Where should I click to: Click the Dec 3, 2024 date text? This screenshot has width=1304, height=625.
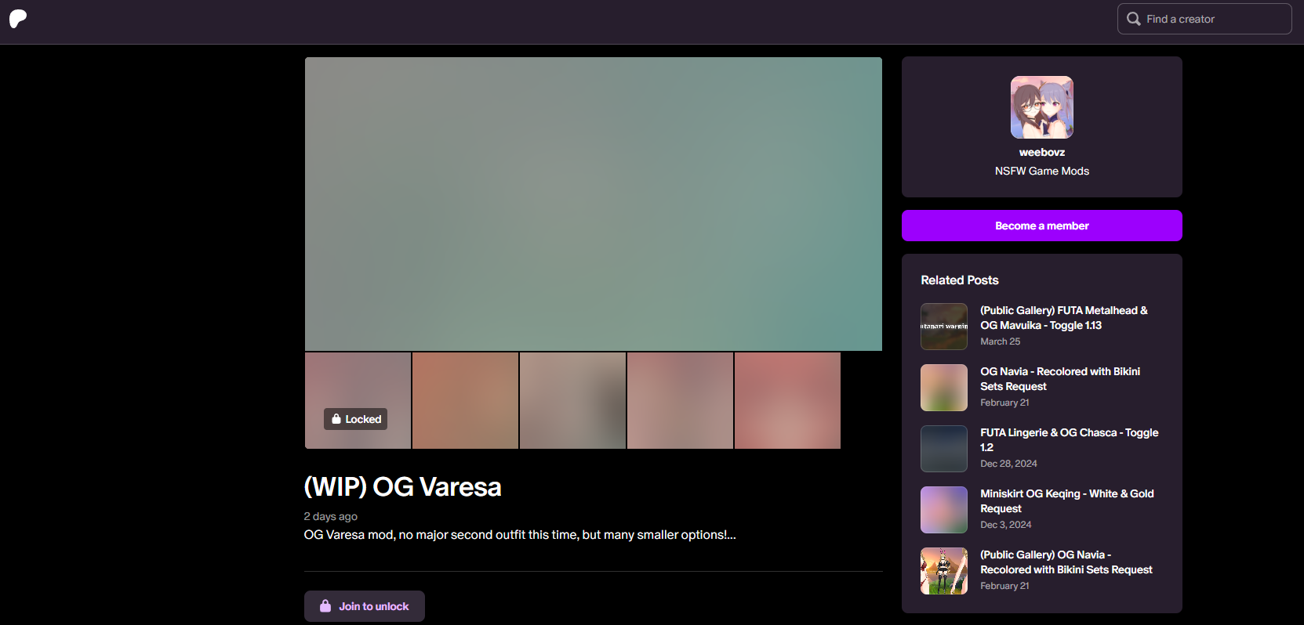click(x=1006, y=525)
